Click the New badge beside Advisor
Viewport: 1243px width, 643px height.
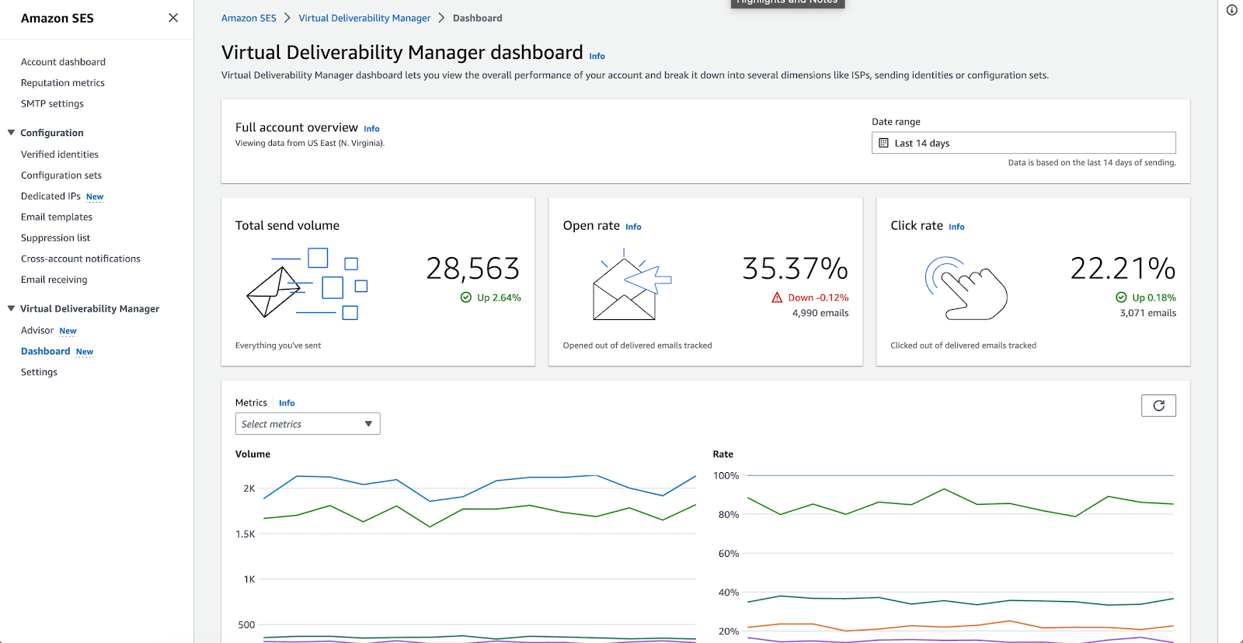tap(68, 332)
